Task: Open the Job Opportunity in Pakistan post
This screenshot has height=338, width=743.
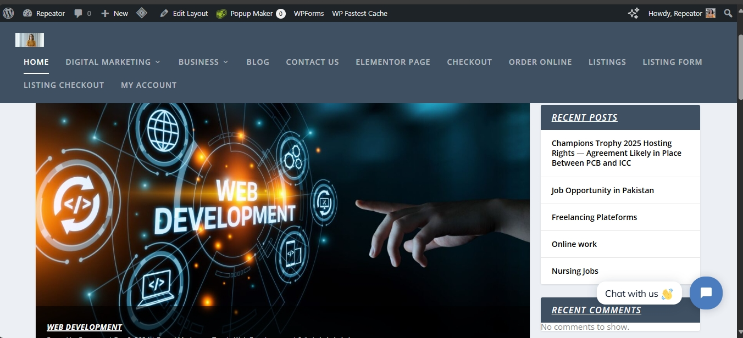Action: (602, 190)
